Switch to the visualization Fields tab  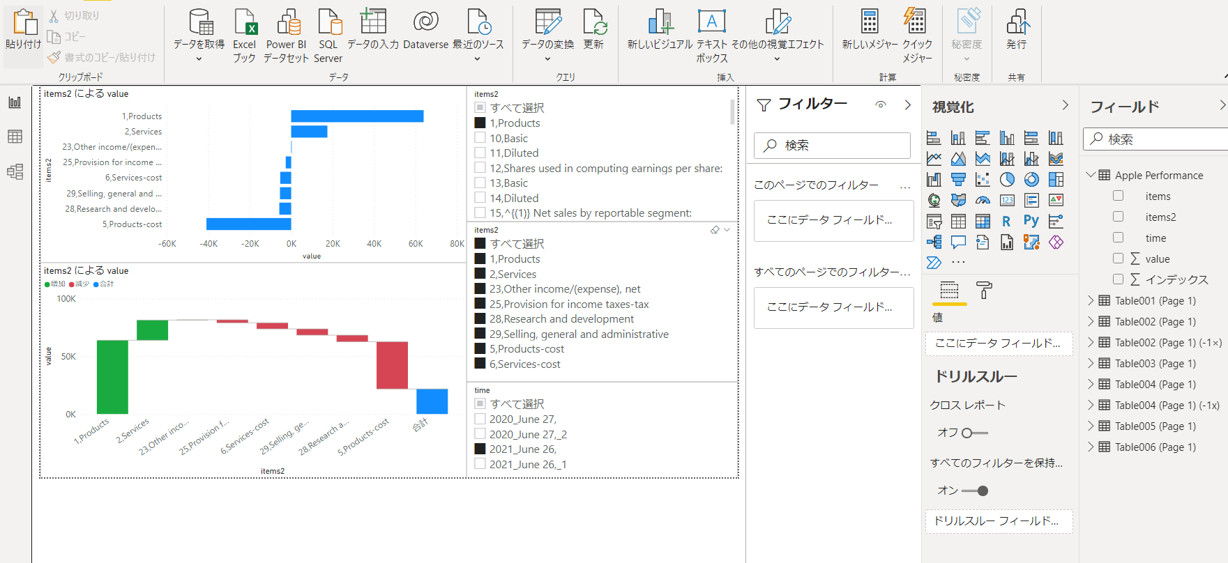tap(949, 291)
